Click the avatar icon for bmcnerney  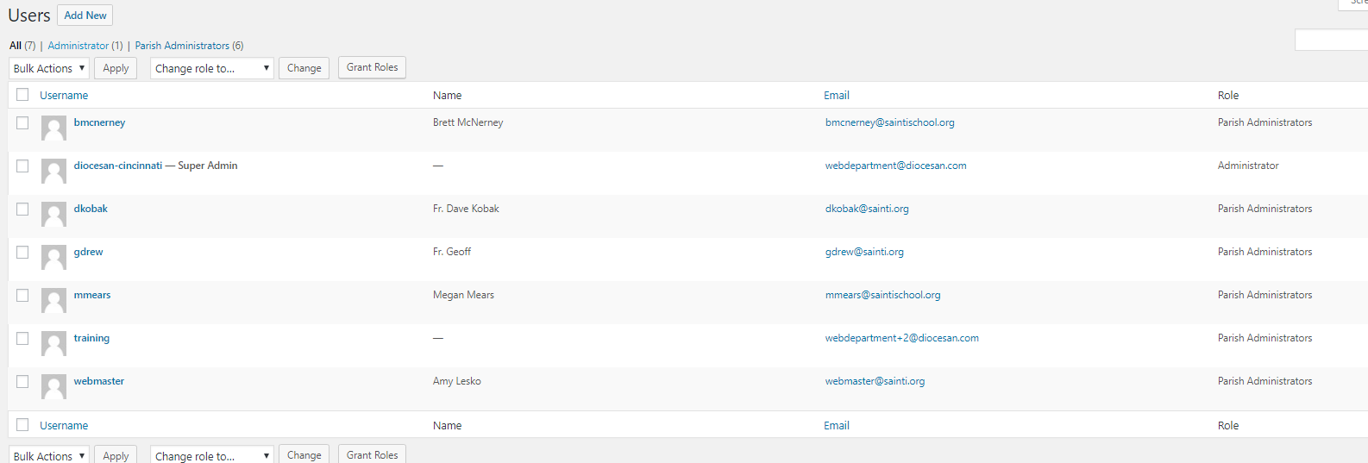(x=53, y=128)
